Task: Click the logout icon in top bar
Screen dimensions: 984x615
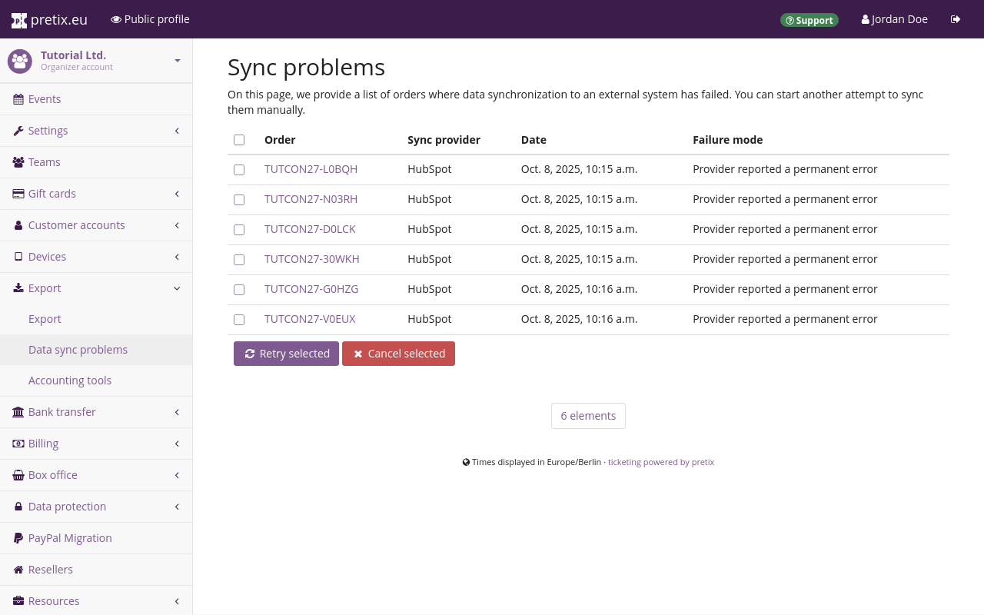Action: [956, 19]
